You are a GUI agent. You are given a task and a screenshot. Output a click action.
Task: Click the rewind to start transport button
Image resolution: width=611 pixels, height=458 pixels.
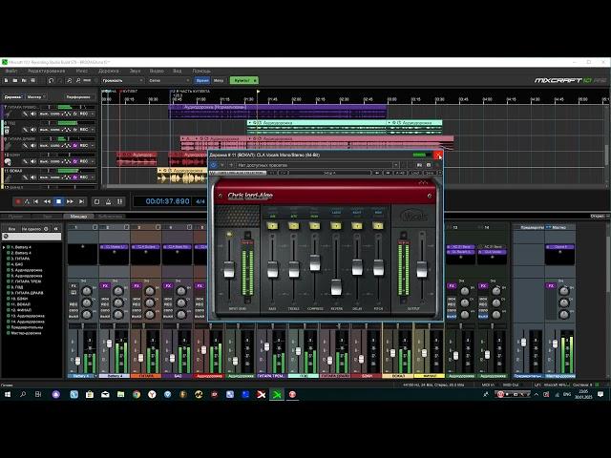36,201
